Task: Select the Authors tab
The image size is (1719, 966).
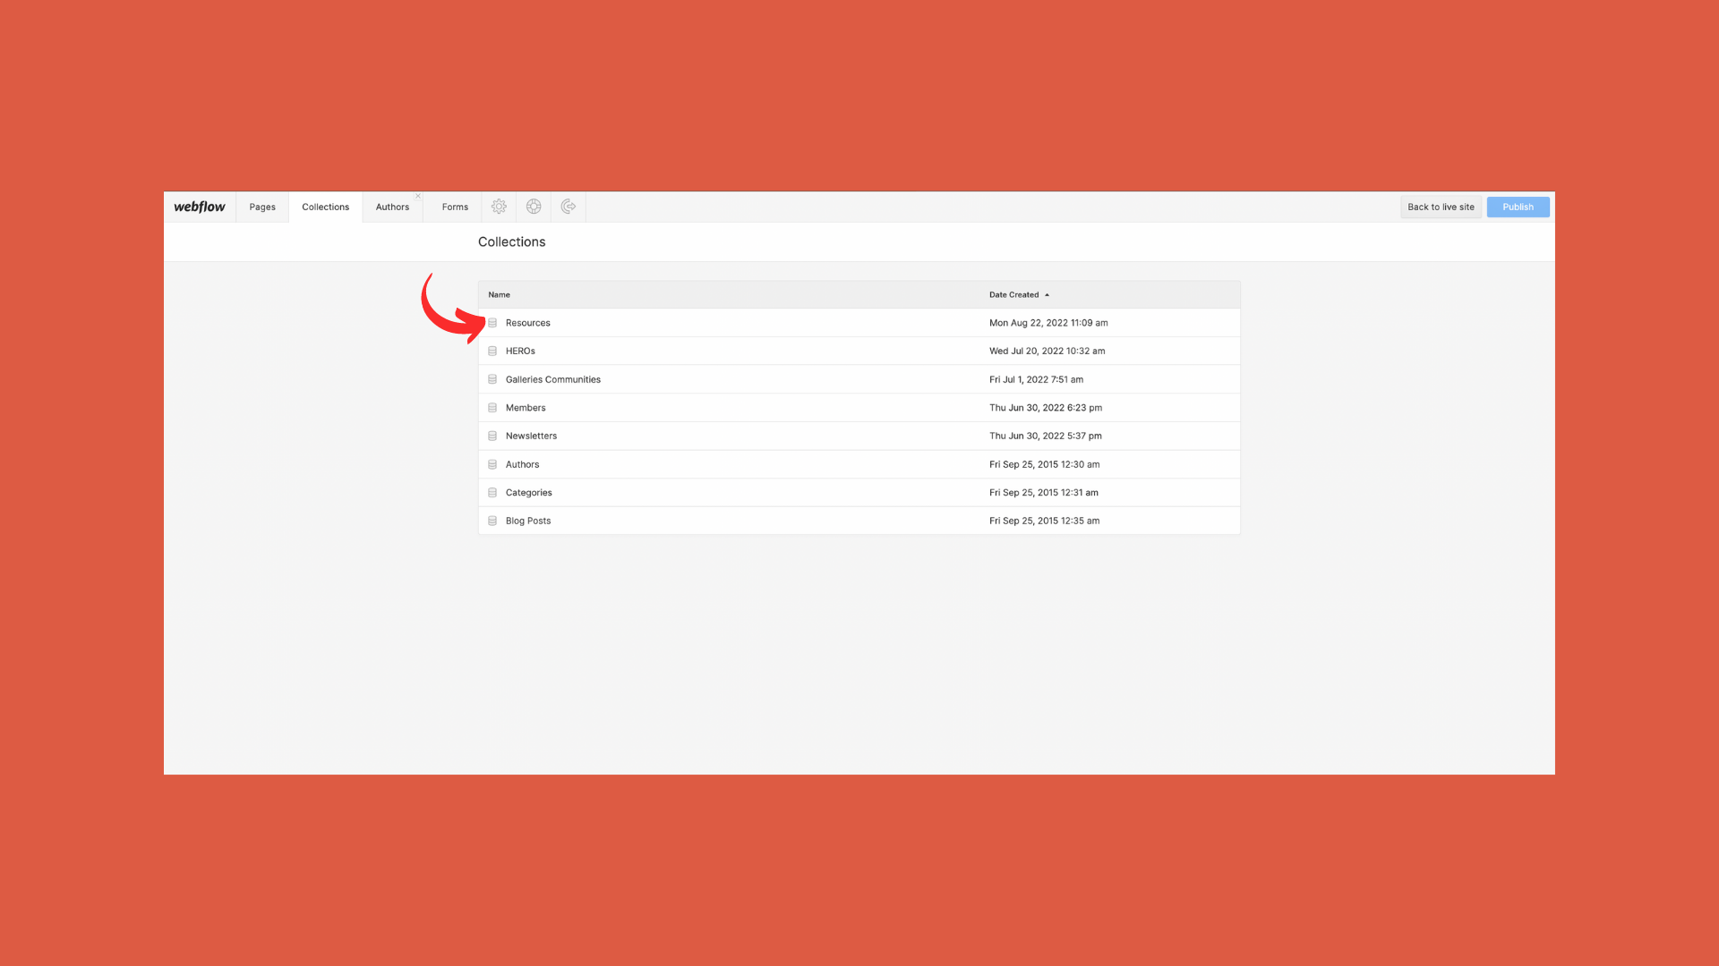Action: pos(392,207)
